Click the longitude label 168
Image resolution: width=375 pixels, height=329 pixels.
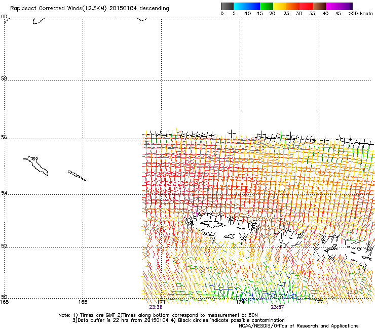coord(83,302)
